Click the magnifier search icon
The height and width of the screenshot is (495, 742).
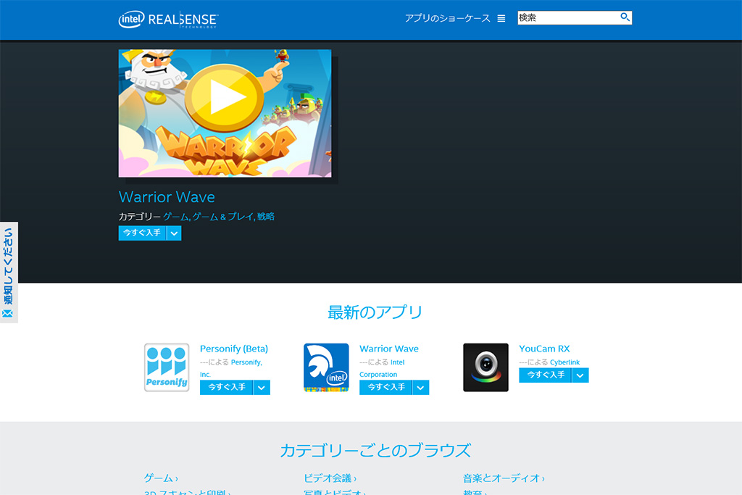click(x=625, y=17)
